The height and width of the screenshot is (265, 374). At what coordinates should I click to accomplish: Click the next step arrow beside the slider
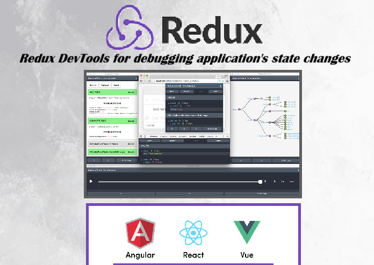point(274,181)
